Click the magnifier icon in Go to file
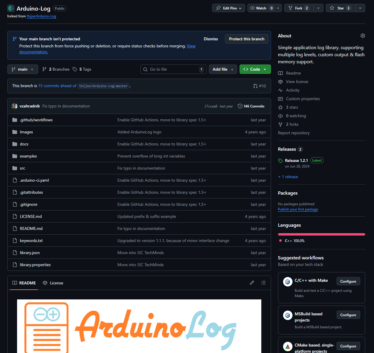Viewport: 374px width, 353px height. point(145,69)
